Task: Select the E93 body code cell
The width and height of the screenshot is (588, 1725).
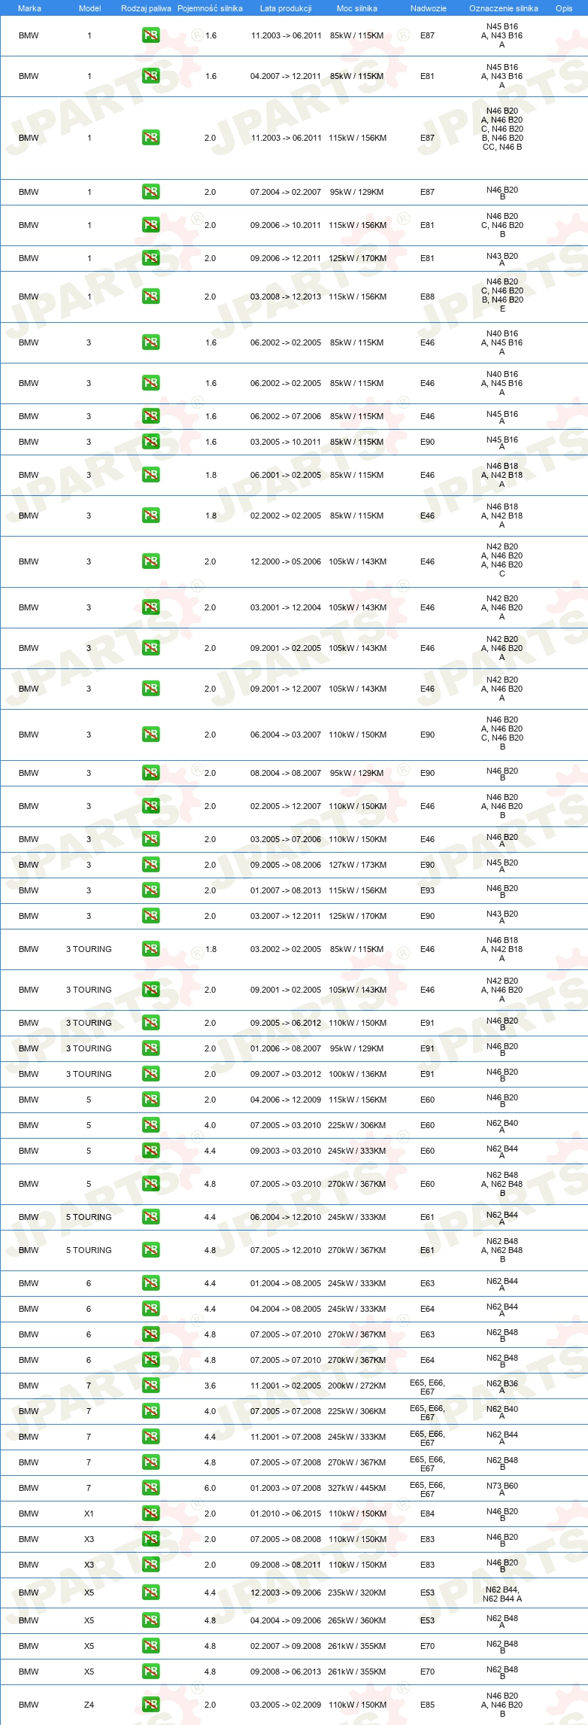Action: pyautogui.click(x=427, y=890)
